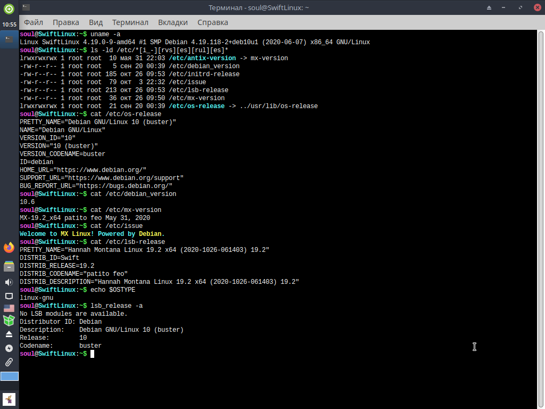Click the terminal vertical scrollbar
This screenshot has width=545, height=409.
point(541,219)
